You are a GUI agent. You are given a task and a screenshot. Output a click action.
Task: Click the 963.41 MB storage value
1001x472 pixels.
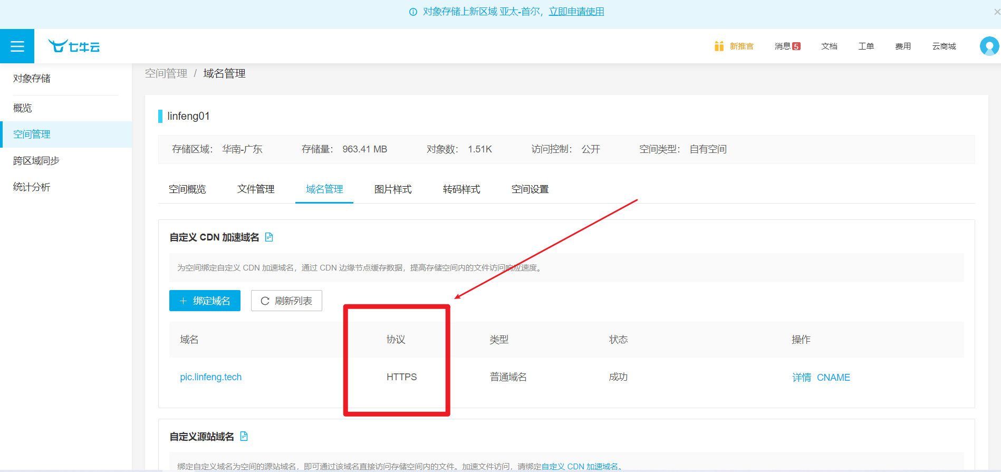(364, 149)
